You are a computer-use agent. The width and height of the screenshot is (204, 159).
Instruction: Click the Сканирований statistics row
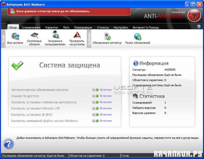(x=149, y=103)
